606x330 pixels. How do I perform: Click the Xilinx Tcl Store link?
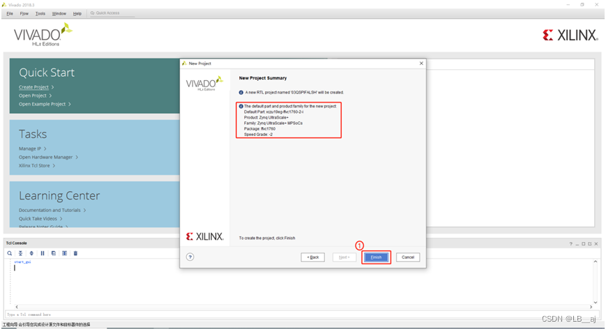coord(34,165)
